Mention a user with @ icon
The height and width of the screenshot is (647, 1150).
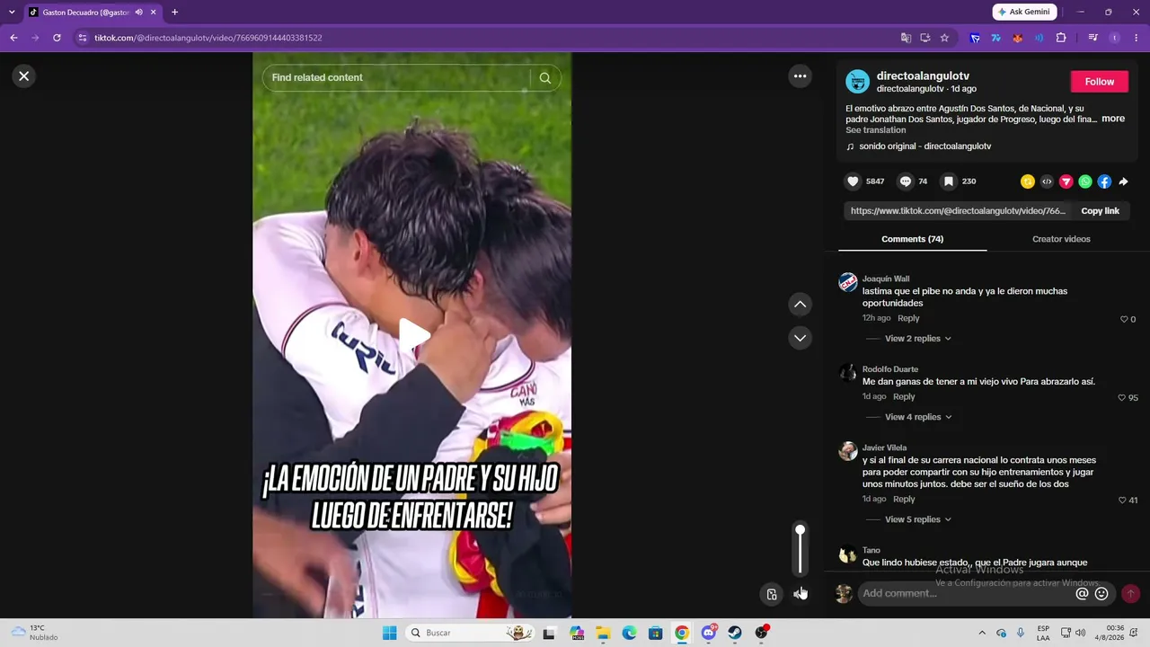(1082, 593)
